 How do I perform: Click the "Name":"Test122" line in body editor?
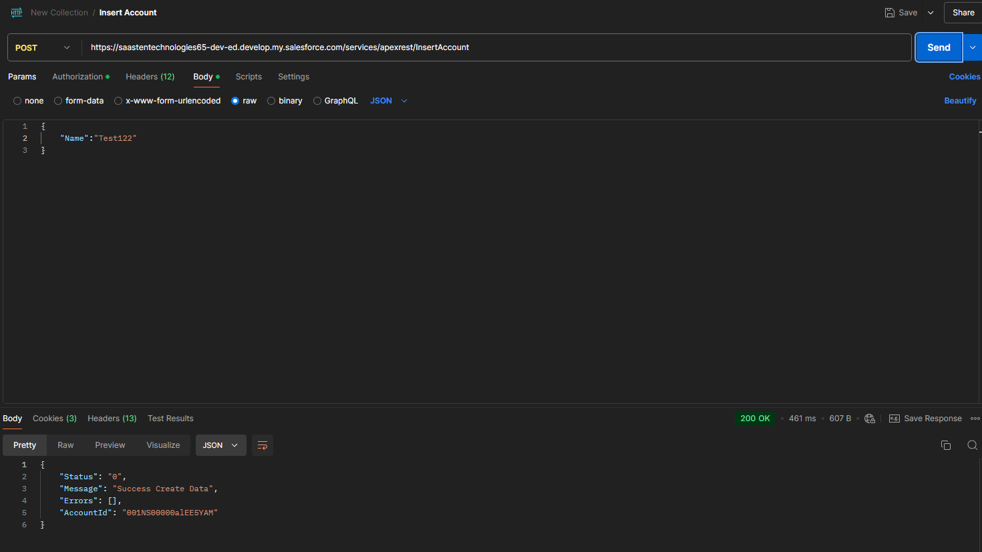[x=98, y=138]
